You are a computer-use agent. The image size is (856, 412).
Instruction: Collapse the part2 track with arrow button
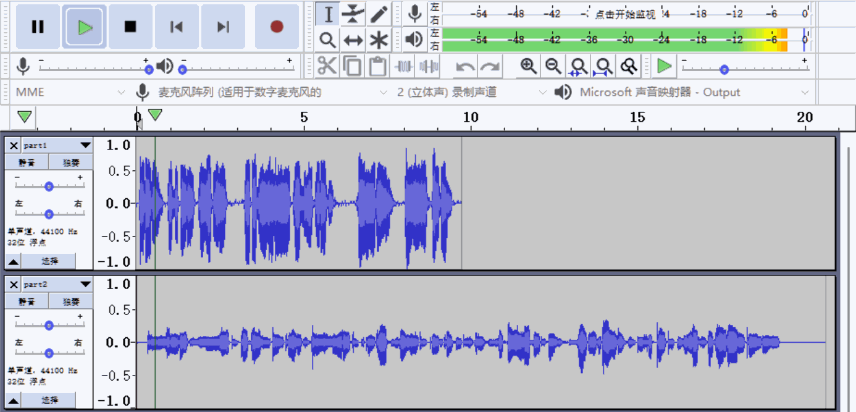tap(13, 400)
